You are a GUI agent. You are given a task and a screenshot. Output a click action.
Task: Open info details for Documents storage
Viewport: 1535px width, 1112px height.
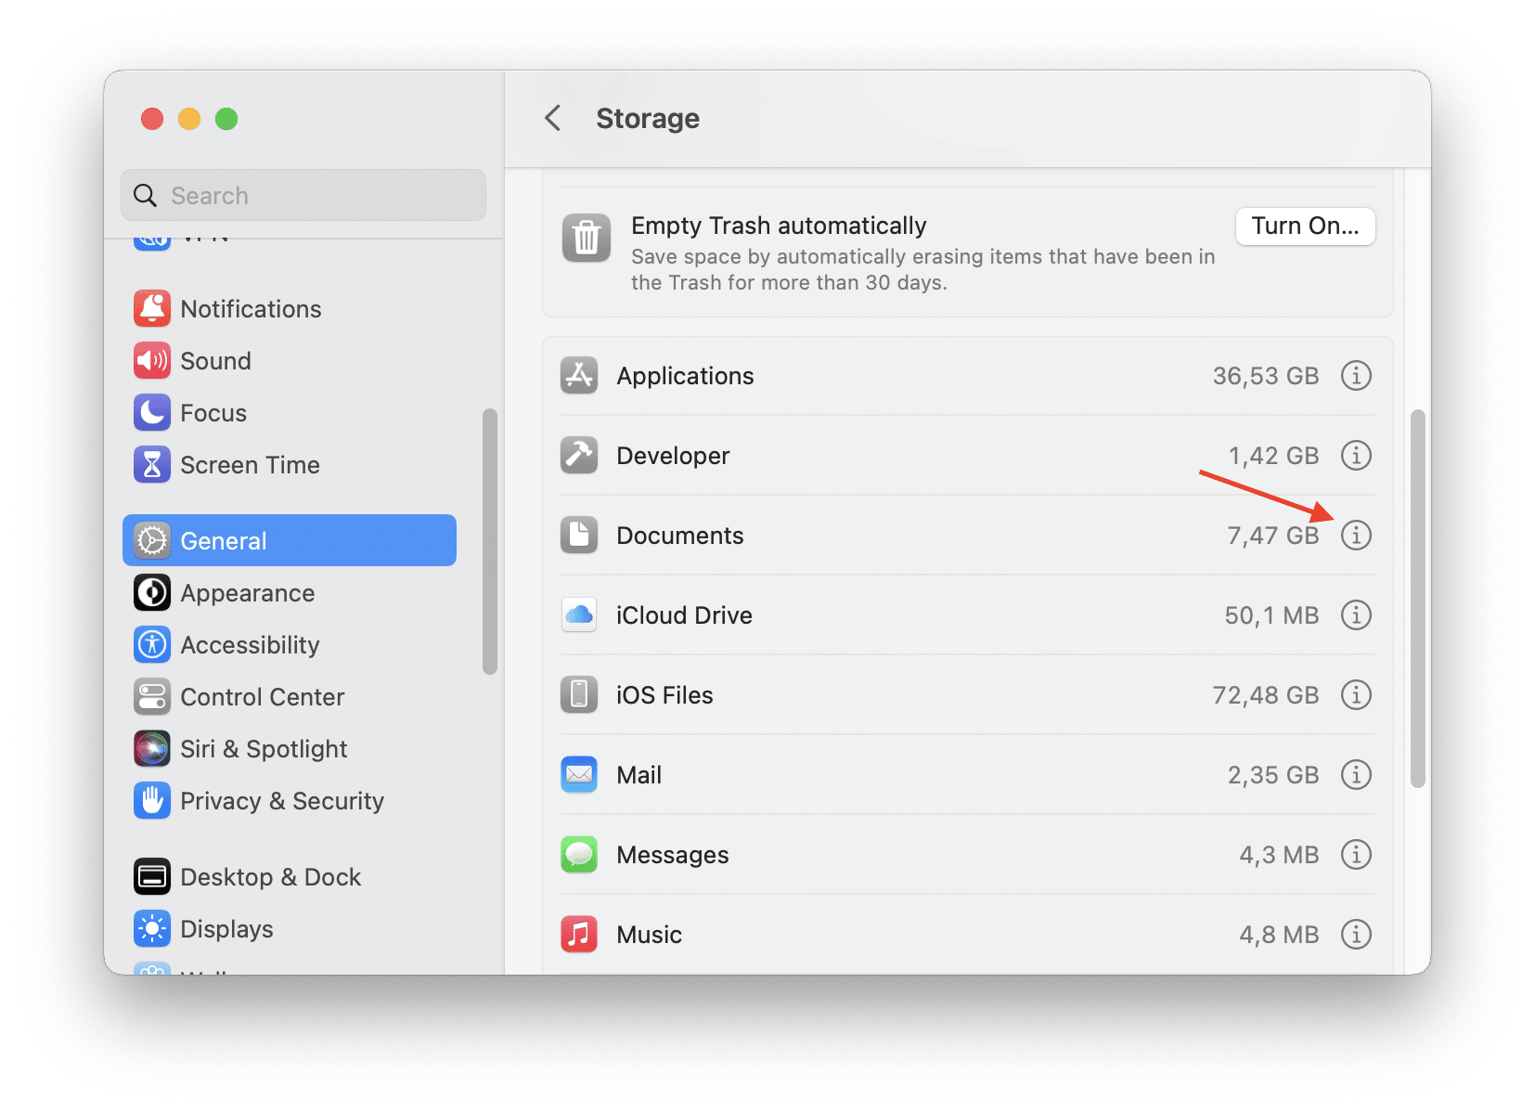(x=1356, y=535)
